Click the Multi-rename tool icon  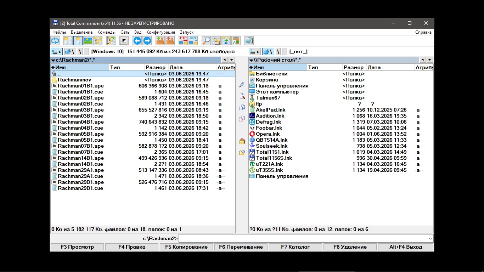216,41
